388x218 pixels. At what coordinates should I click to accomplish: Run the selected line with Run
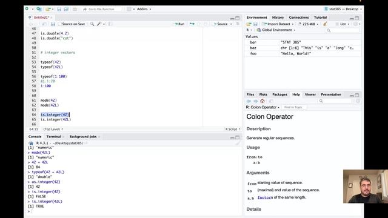click(x=179, y=24)
